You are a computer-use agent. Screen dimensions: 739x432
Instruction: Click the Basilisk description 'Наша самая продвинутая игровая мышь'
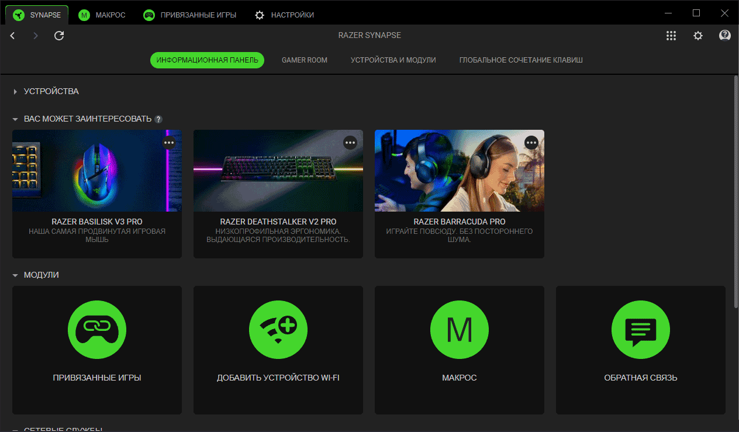click(x=97, y=236)
